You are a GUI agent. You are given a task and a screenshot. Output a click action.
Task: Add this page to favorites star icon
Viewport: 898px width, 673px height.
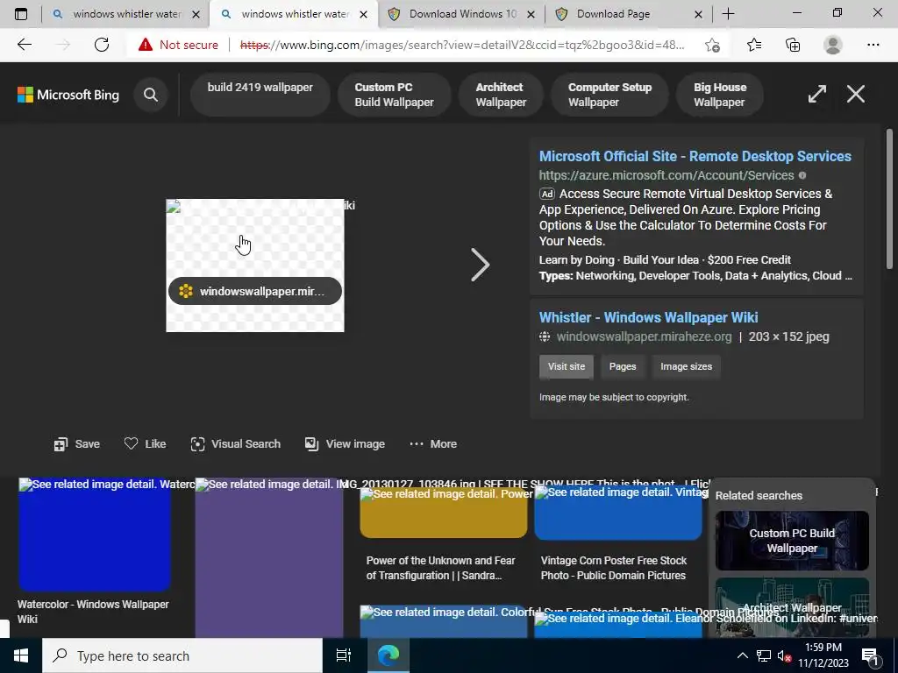[x=712, y=45]
